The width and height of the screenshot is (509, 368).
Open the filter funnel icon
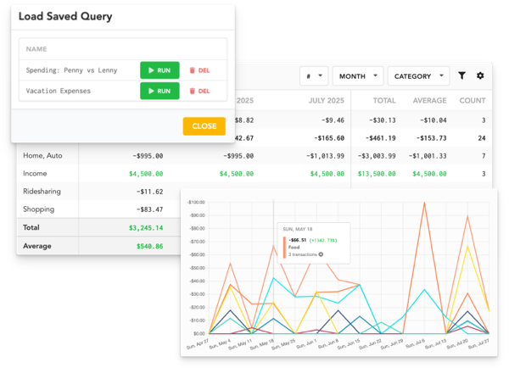tap(461, 75)
